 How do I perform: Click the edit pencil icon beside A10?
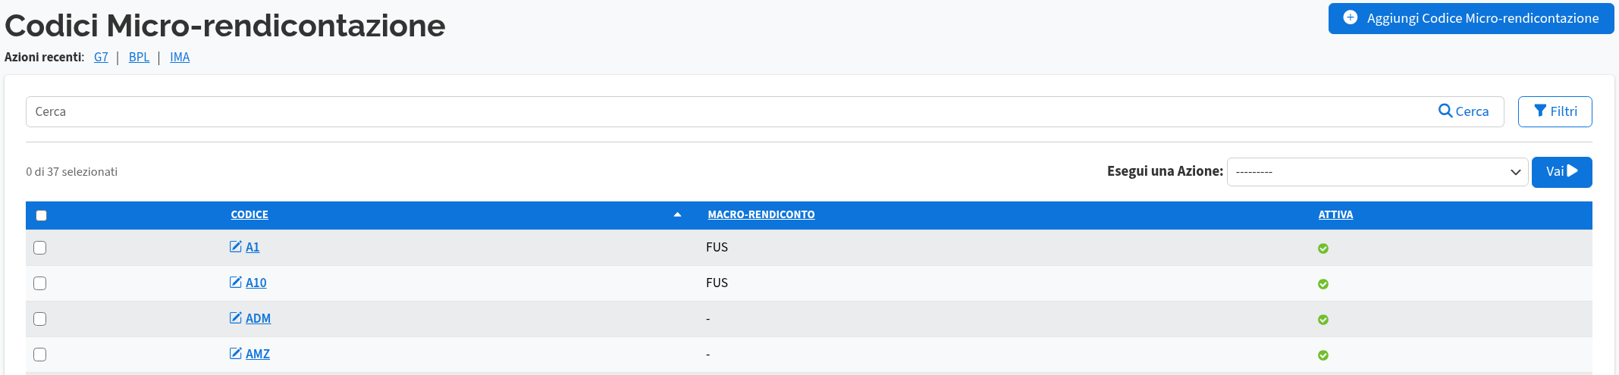(236, 283)
